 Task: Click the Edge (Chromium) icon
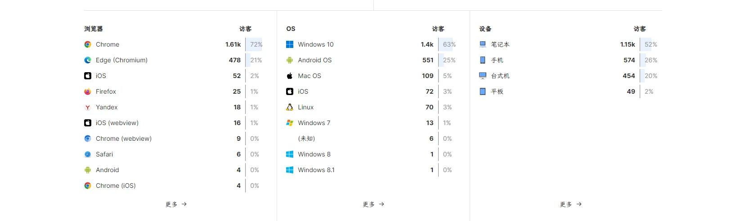88,60
